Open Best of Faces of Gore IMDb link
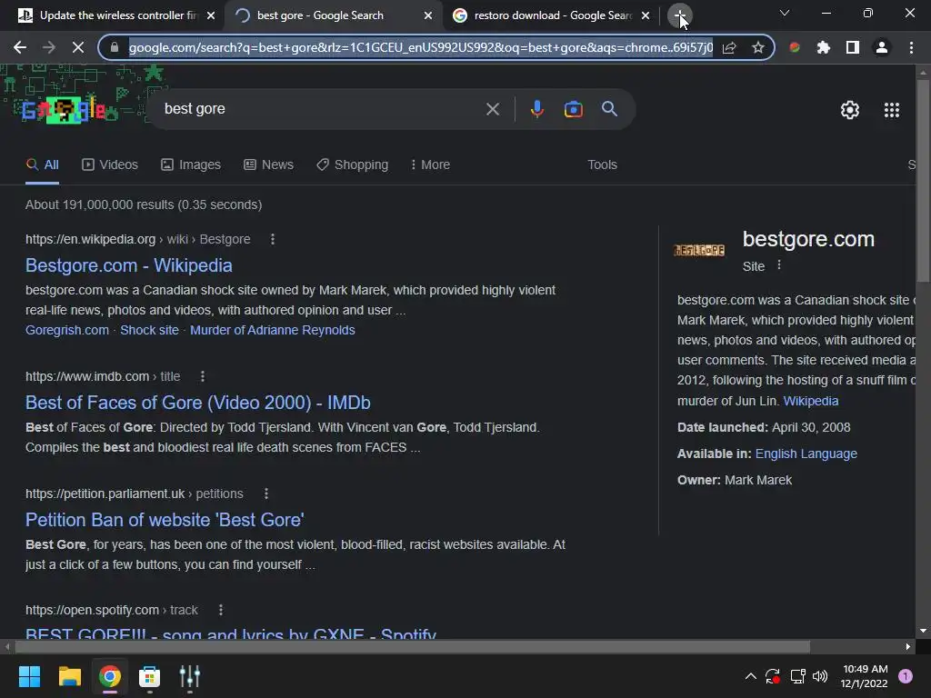Viewport: 931px width, 698px height. coord(197,403)
